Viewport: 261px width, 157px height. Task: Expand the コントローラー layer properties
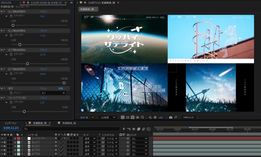[15, 138]
